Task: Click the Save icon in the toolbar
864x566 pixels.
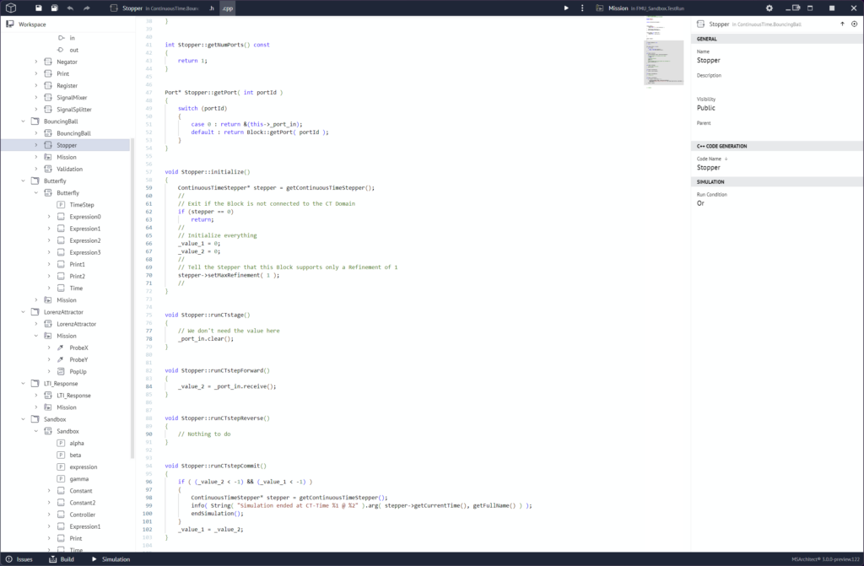Action: [x=38, y=8]
